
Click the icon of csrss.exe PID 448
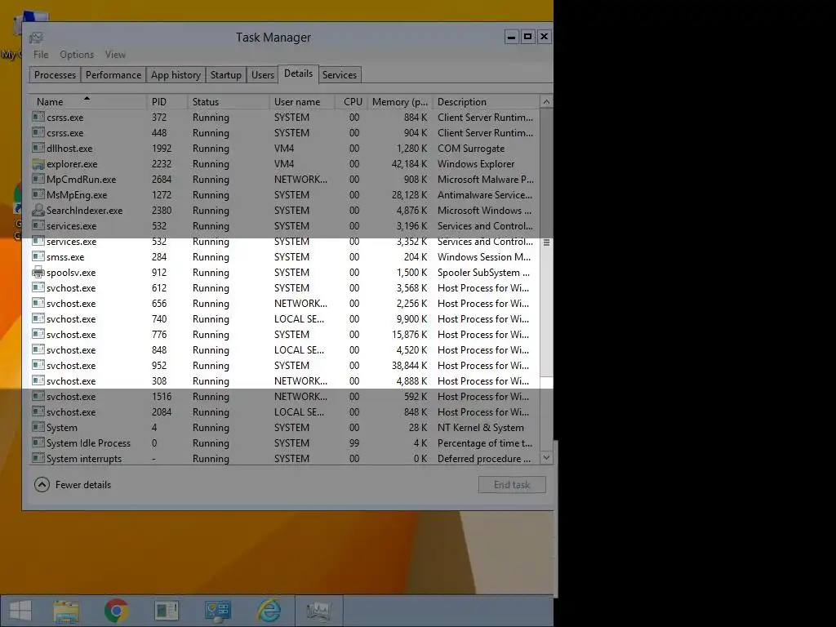[38, 132]
